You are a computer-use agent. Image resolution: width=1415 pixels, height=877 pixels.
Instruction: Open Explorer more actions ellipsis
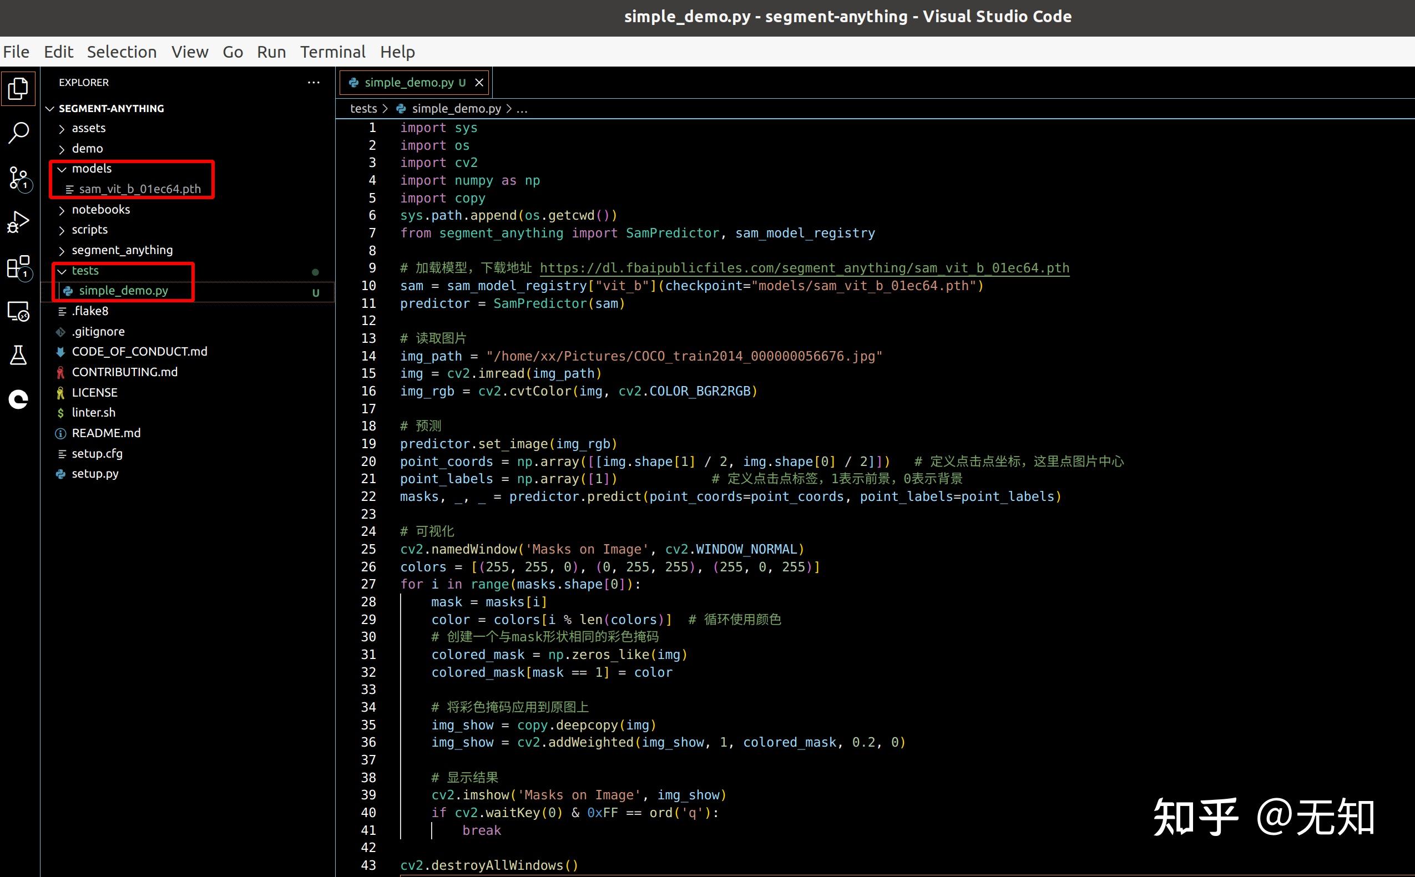(314, 82)
